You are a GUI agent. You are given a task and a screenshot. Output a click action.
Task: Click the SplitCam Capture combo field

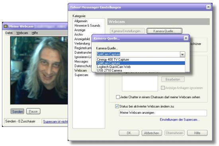tap(138, 54)
